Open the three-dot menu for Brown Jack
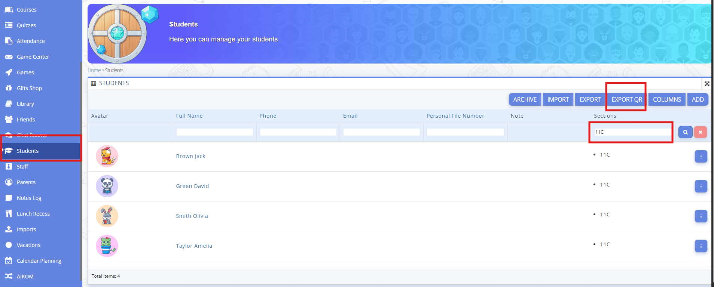Viewport: 714px width, 287px height. 701,157
